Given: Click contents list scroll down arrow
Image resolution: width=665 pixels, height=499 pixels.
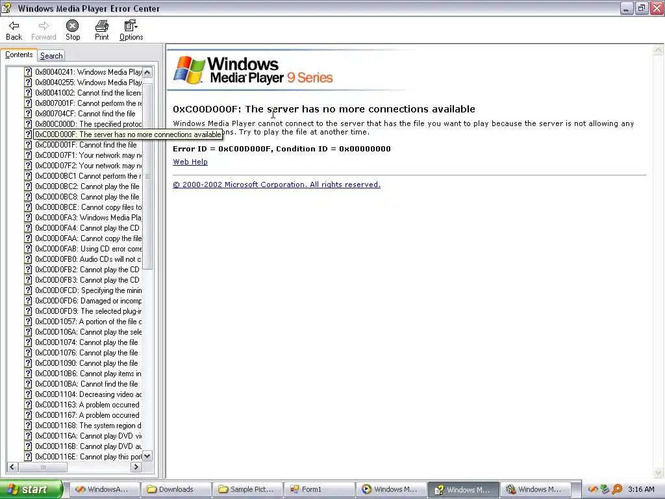Looking at the screenshot, I should point(147,456).
